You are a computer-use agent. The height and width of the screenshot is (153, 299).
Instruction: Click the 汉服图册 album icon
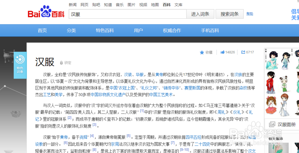pos(272,124)
